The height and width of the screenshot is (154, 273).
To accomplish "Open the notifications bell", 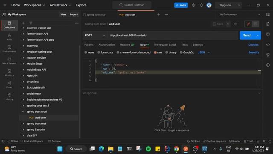I will coord(201,5).
